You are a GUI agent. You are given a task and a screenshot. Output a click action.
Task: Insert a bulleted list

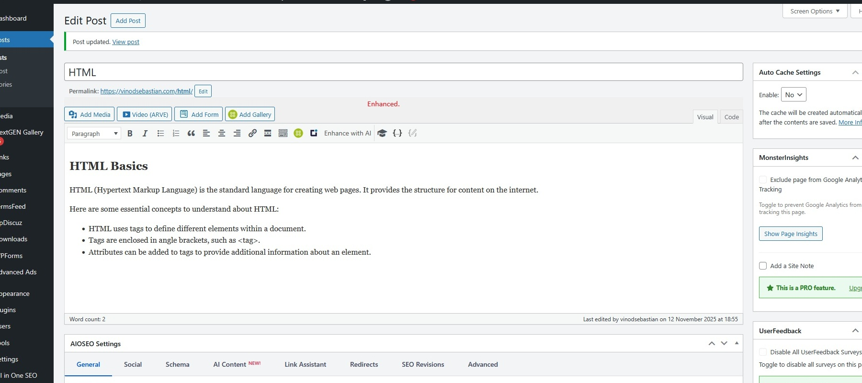pyautogui.click(x=160, y=134)
